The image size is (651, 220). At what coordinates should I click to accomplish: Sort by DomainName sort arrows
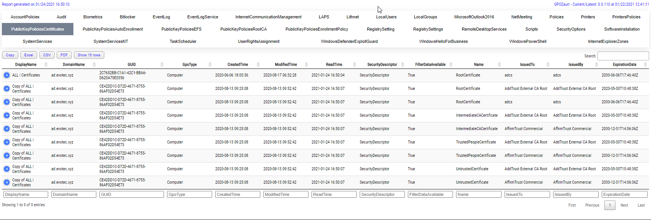tap(94, 65)
